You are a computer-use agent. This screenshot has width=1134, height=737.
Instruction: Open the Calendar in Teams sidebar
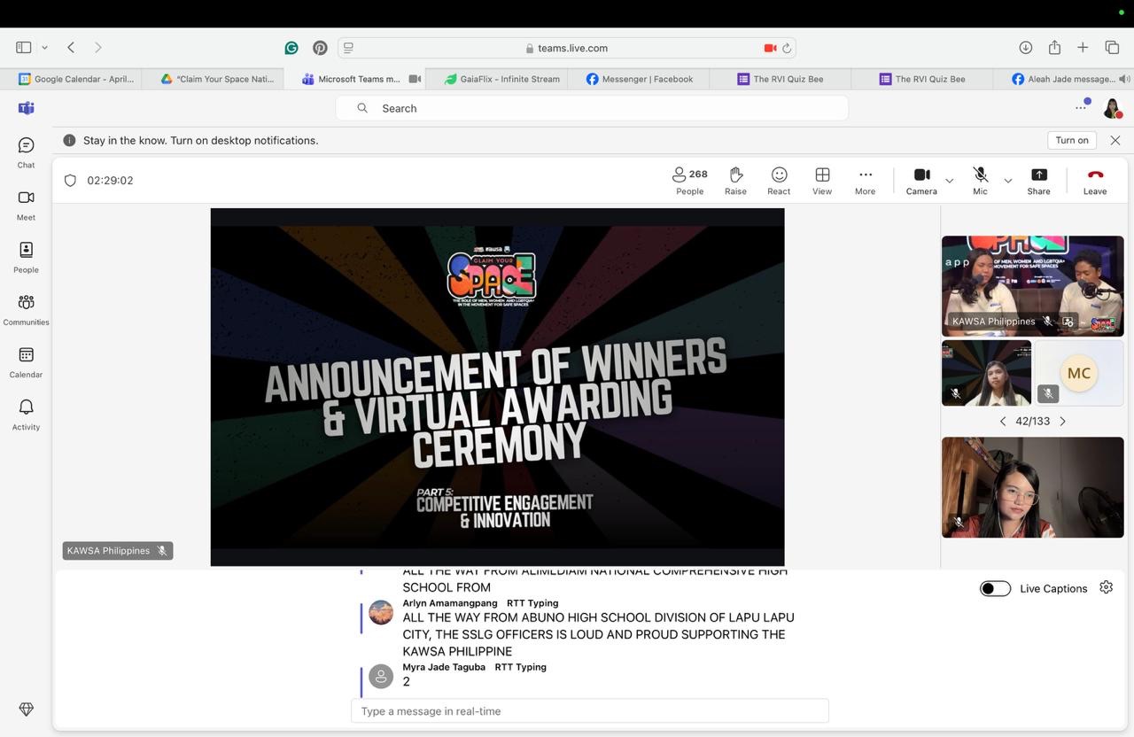point(26,362)
